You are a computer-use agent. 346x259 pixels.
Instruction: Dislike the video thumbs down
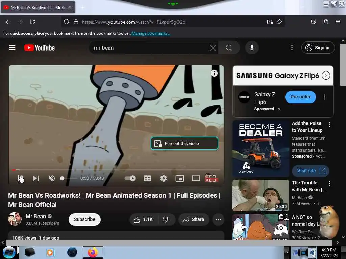(166, 219)
